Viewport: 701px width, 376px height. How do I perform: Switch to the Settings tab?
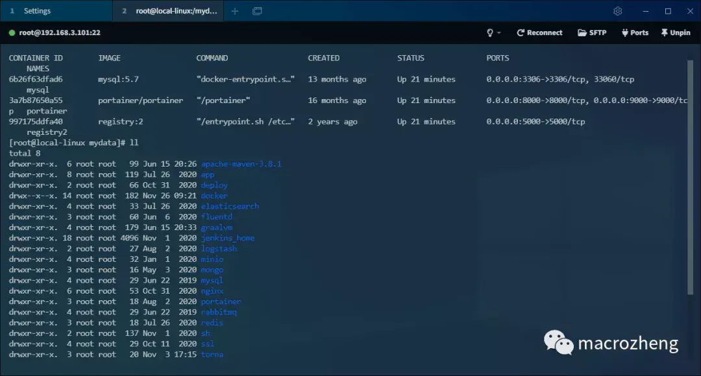click(56, 11)
